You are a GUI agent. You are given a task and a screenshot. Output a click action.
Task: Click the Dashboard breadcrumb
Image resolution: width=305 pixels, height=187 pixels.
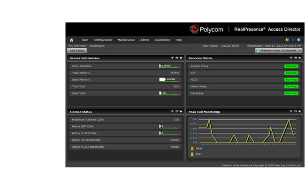coord(97,46)
